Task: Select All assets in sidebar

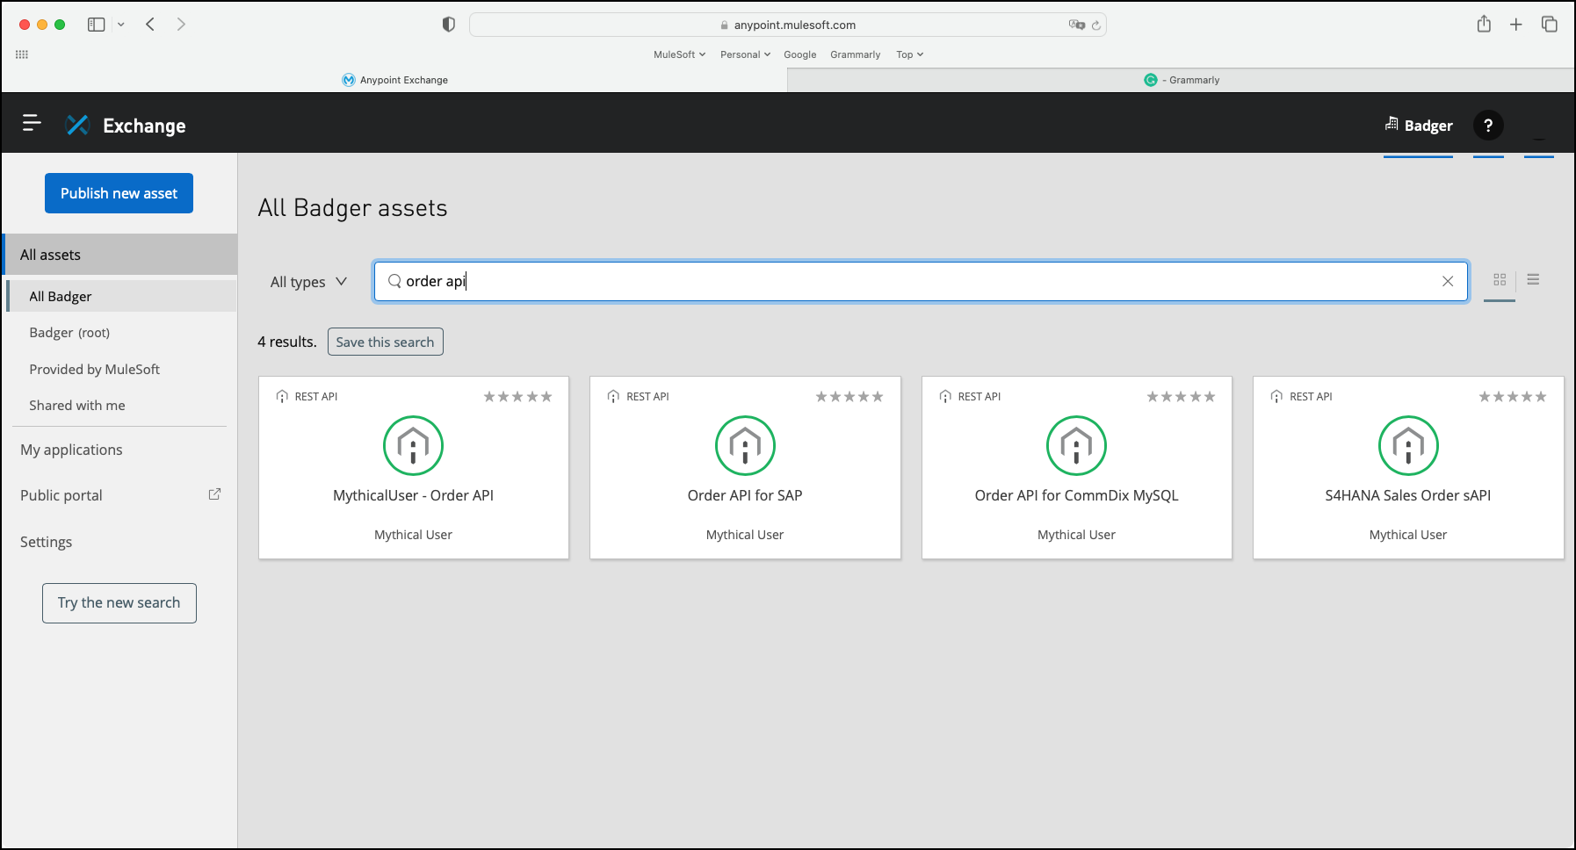Action: click(x=120, y=255)
